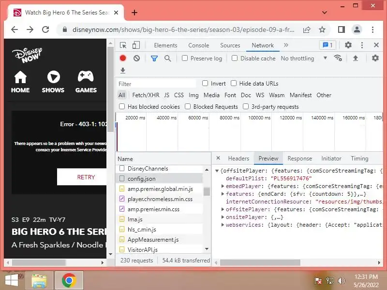Click the network tray icon
387x290 pixels.
click(x=330, y=281)
